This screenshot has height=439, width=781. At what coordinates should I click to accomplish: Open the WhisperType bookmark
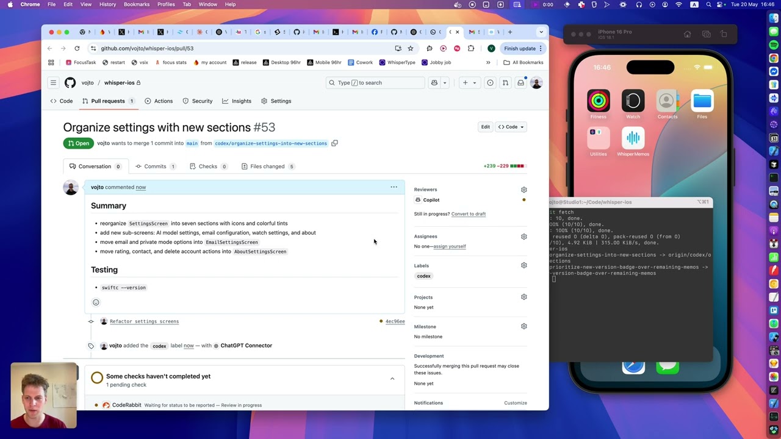pos(397,63)
